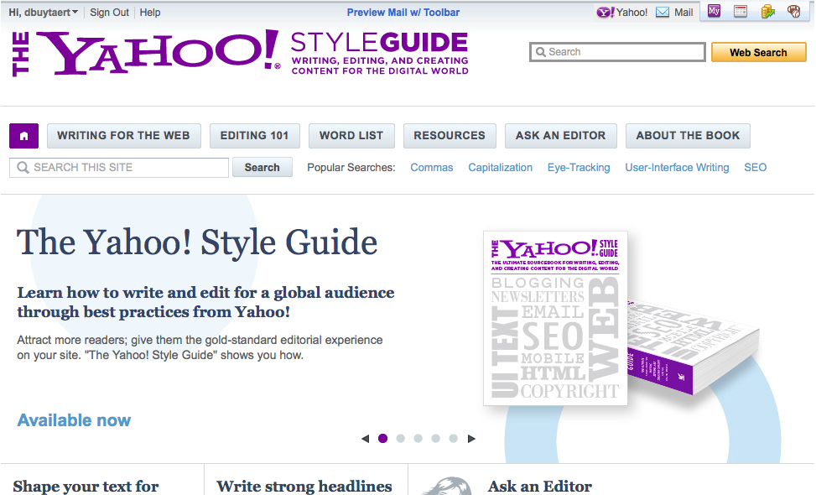Open the Editing 101 section
The width and height of the screenshot is (816, 495).
[x=254, y=135]
